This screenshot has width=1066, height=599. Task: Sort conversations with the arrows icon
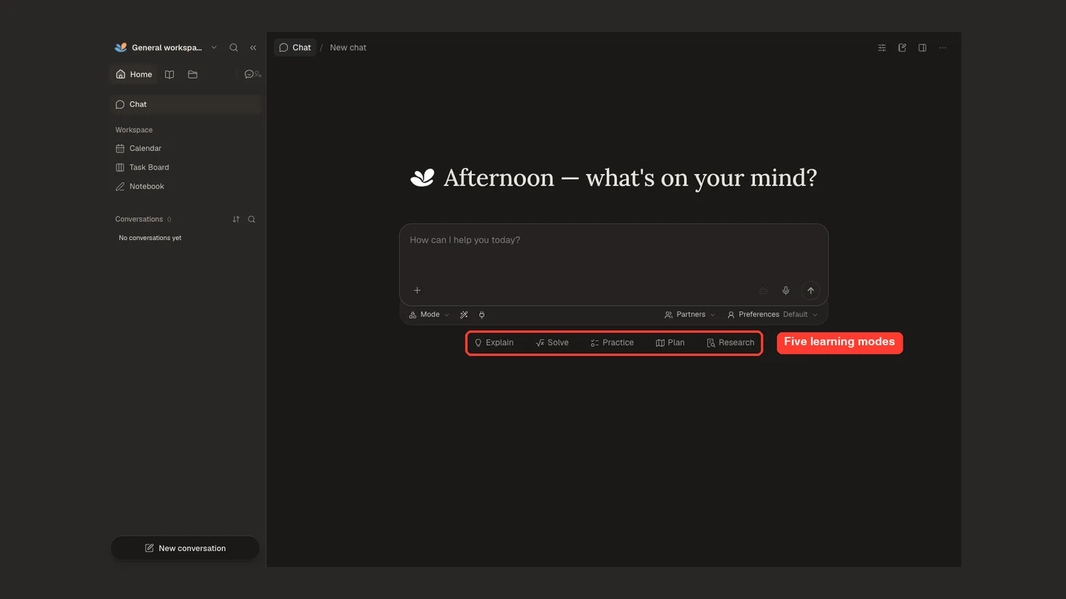click(236, 220)
